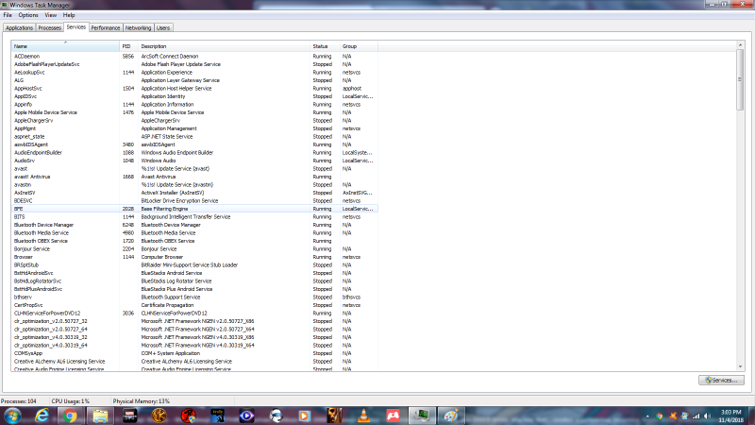This screenshot has width=755, height=425.
Task: Select the avast! Antivirus service row
Action: (194, 177)
